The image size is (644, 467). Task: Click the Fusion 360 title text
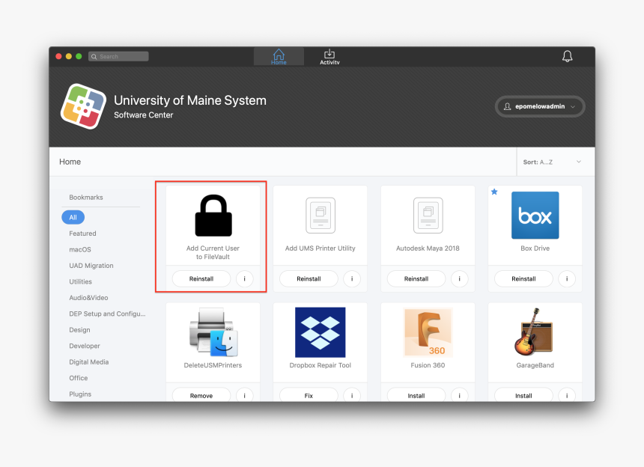(x=428, y=365)
